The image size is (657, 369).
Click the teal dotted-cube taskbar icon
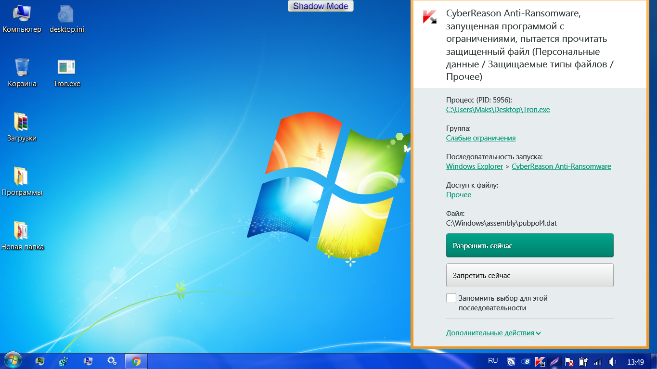tap(64, 361)
